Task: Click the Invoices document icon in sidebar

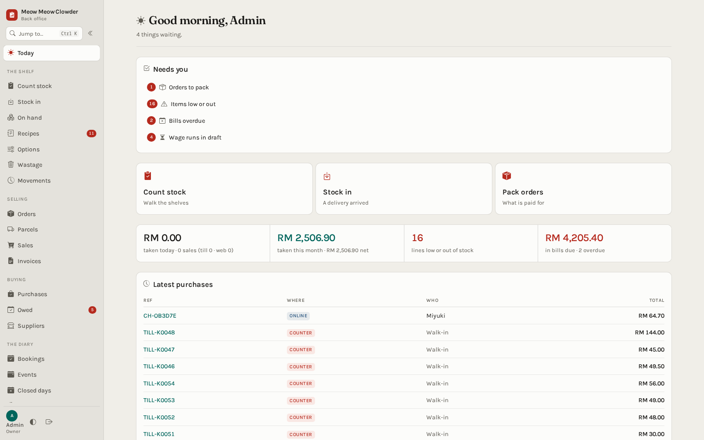Action: 11,261
